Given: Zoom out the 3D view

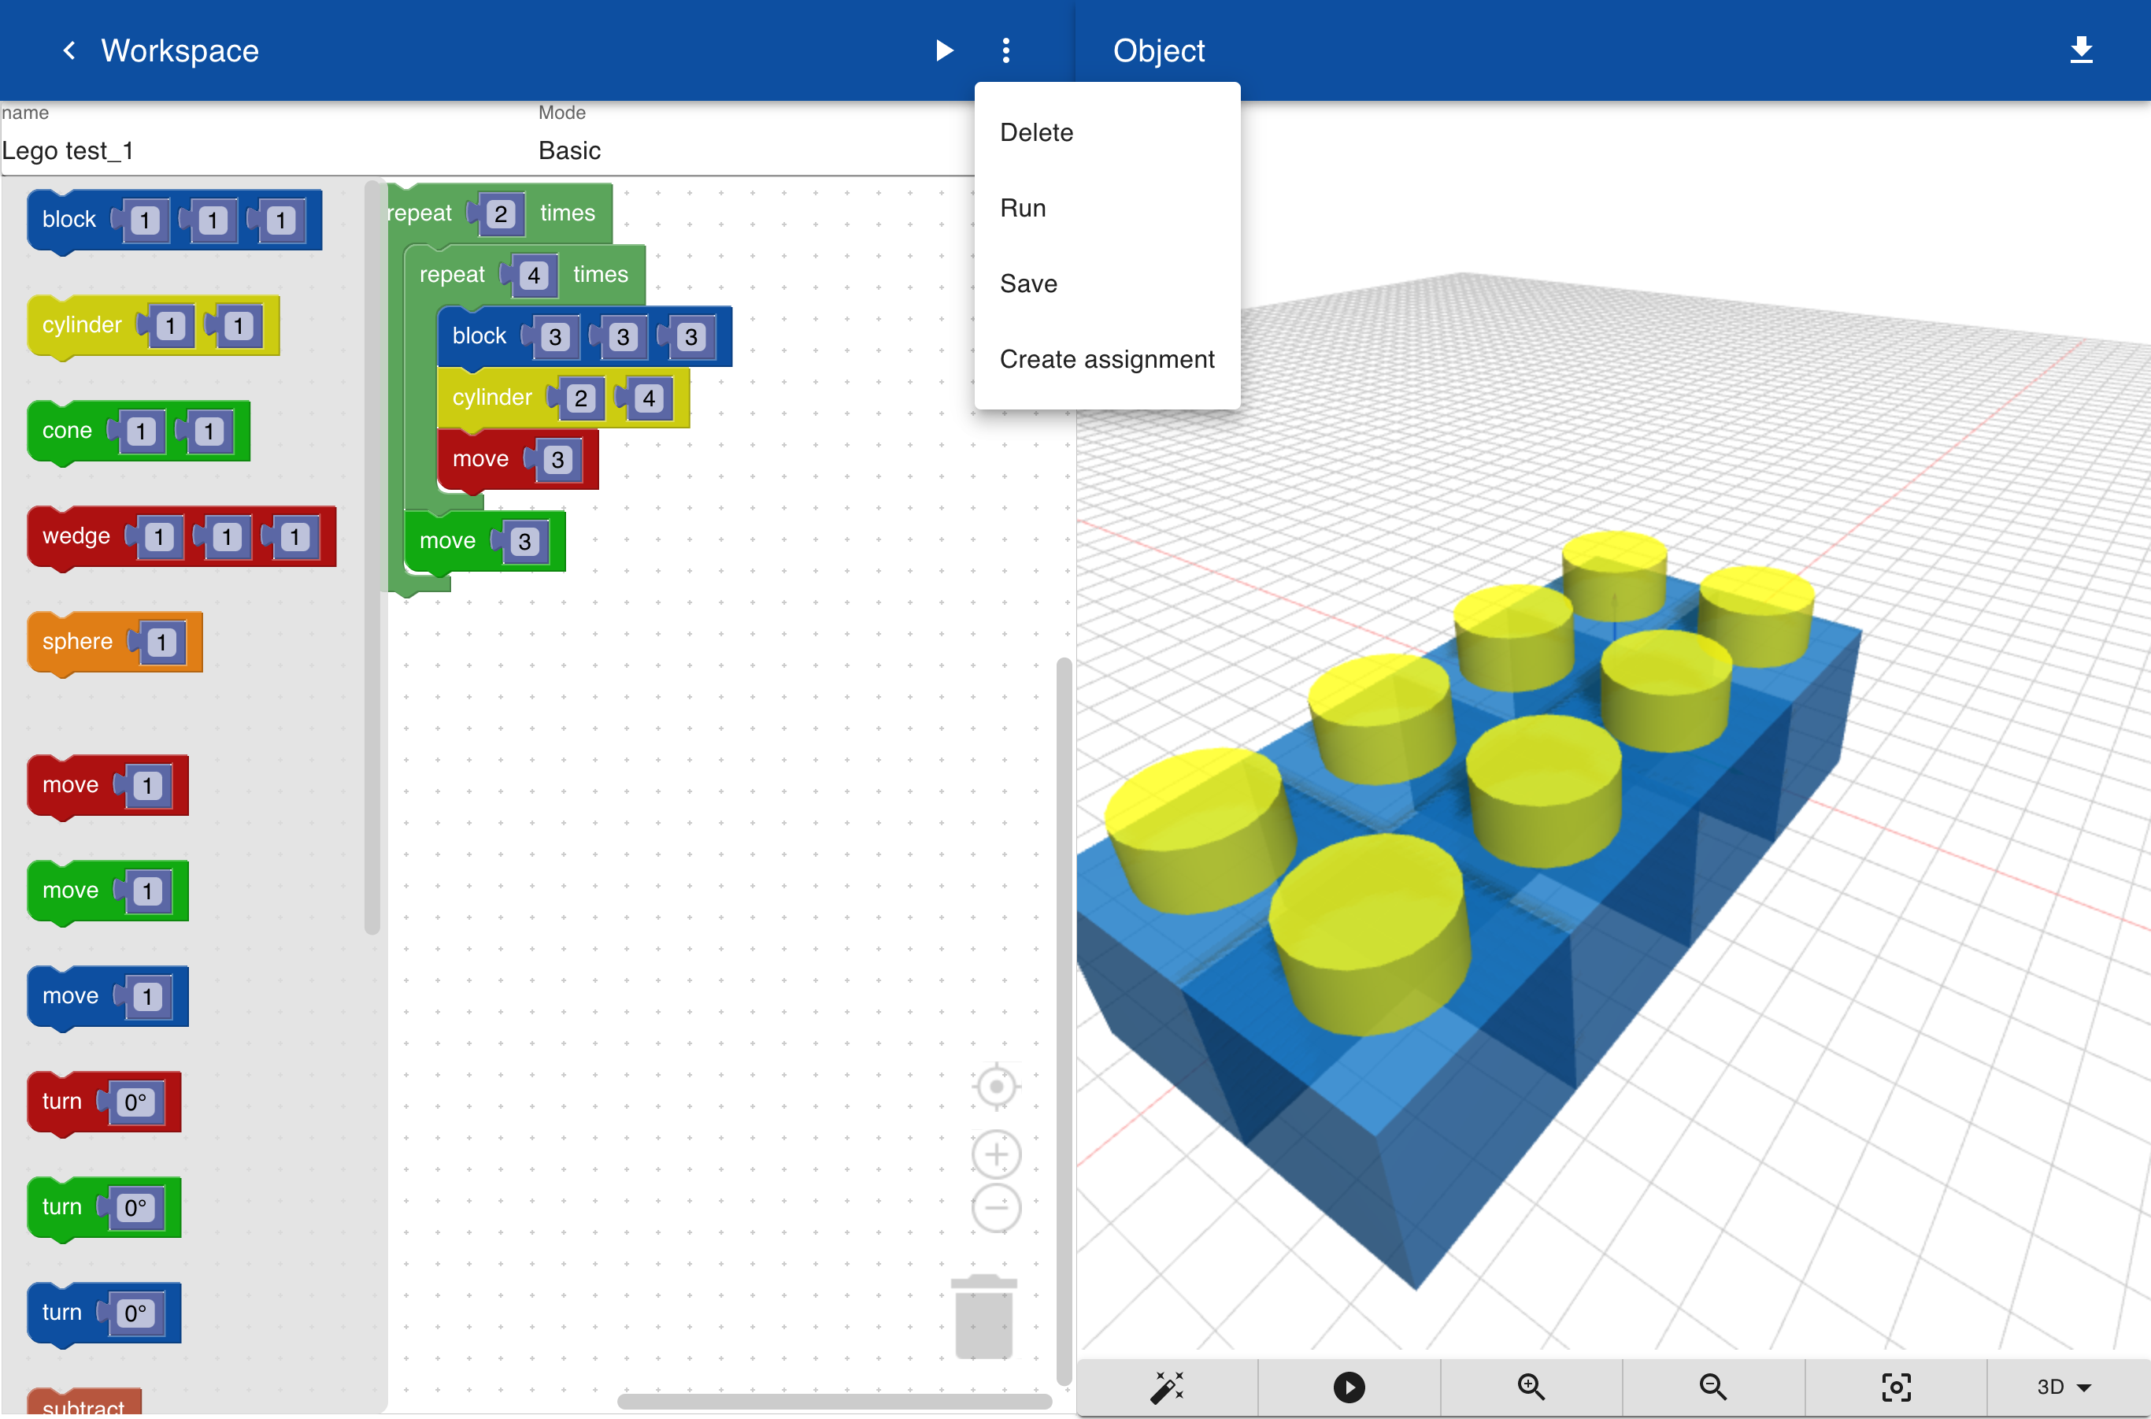Looking at the screenshot, I should coord(1713,1387).
